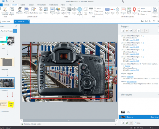Insert a Button interactive object
Image resolution: width=159 pixels, height=129 pixels.
click(x=107, y=11)
